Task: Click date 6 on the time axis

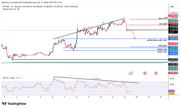Action: [52, 97]
